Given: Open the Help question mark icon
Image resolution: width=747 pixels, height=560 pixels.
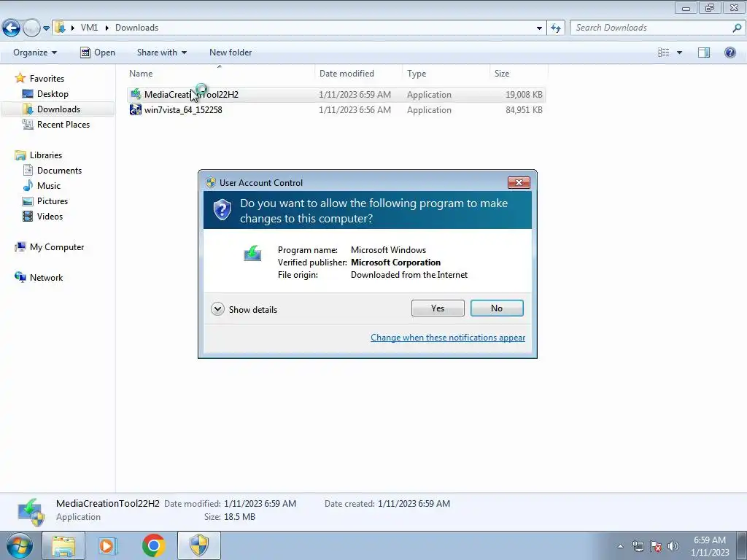Looking at the screenshot, I should tap(729, 52).
